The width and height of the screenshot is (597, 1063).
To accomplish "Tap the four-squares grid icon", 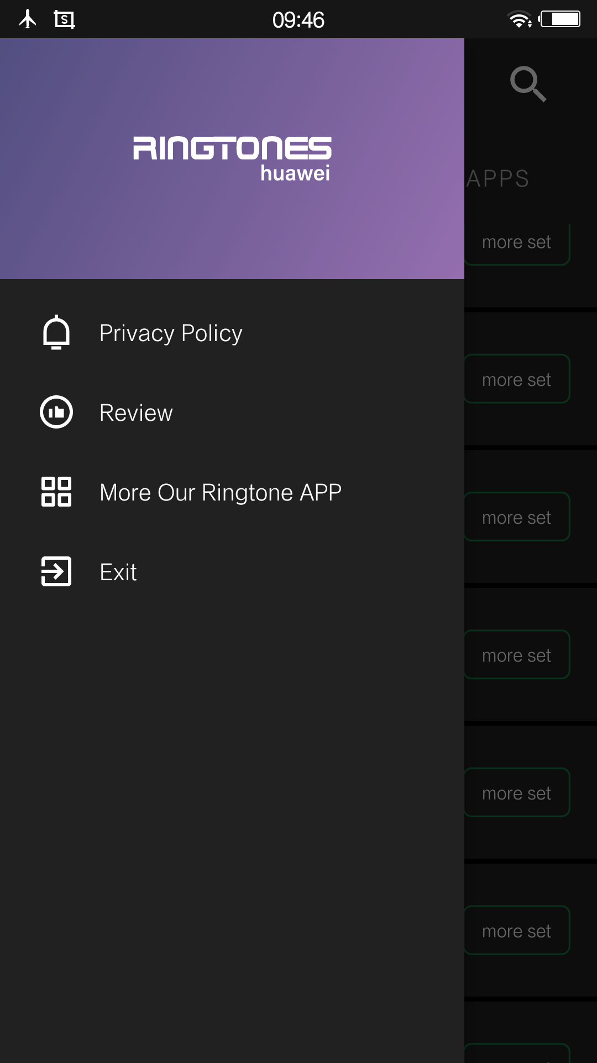I will click(56, 492).
